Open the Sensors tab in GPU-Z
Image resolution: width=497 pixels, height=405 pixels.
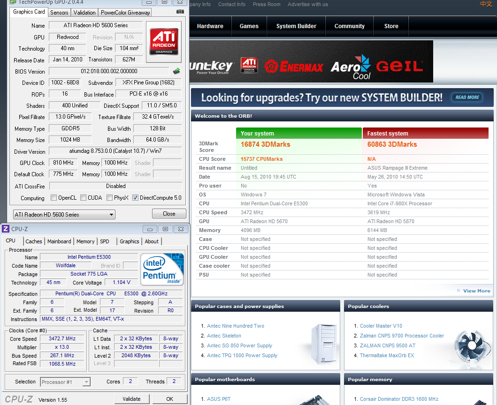(x=59, y=13)
